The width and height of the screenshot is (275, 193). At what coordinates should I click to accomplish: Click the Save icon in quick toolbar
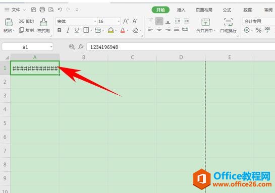click(33, 10)
